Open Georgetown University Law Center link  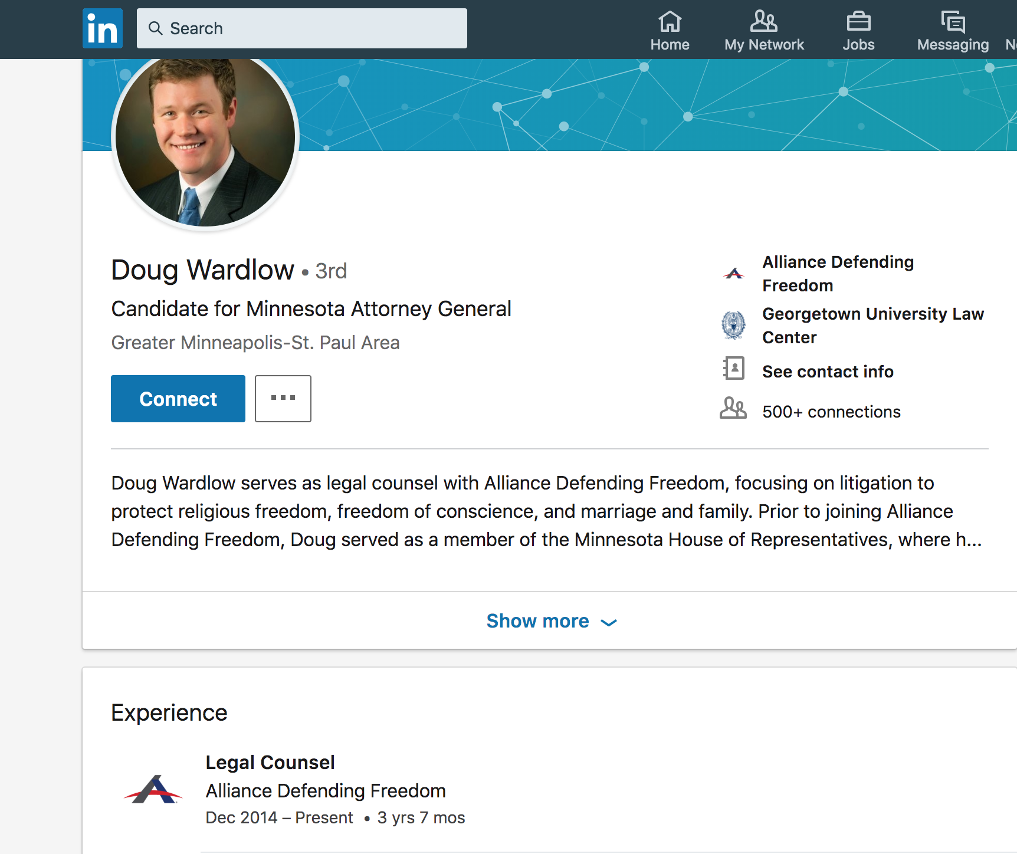tap(873, 326)
